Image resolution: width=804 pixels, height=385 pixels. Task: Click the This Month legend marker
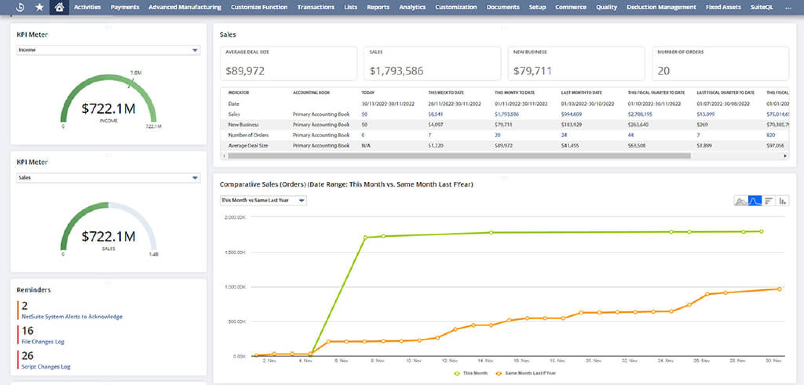457,373
